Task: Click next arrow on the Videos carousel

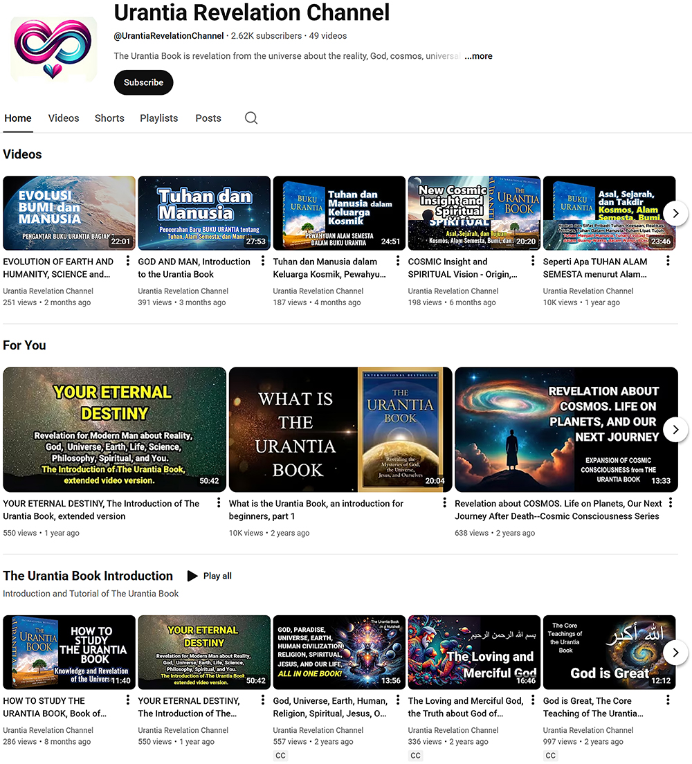Action: pos(675,213)
